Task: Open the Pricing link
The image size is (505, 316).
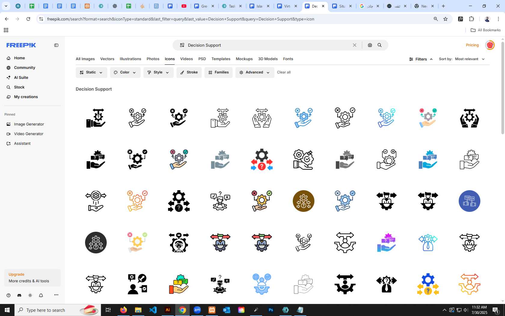Action: [472, 45]
